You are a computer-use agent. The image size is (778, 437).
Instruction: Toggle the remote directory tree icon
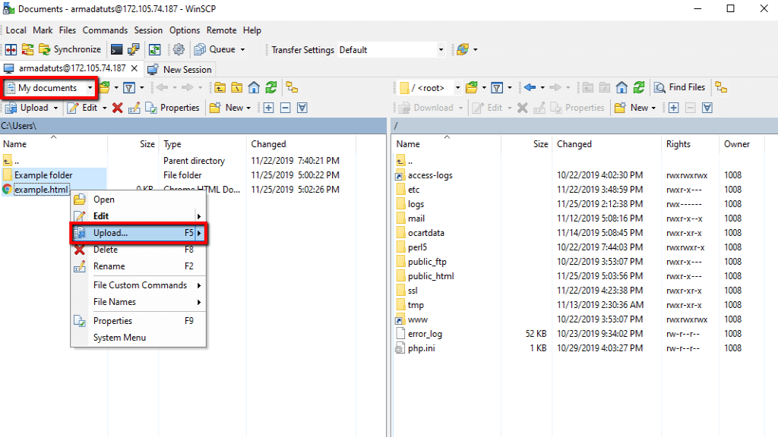(x=721, y=88)
